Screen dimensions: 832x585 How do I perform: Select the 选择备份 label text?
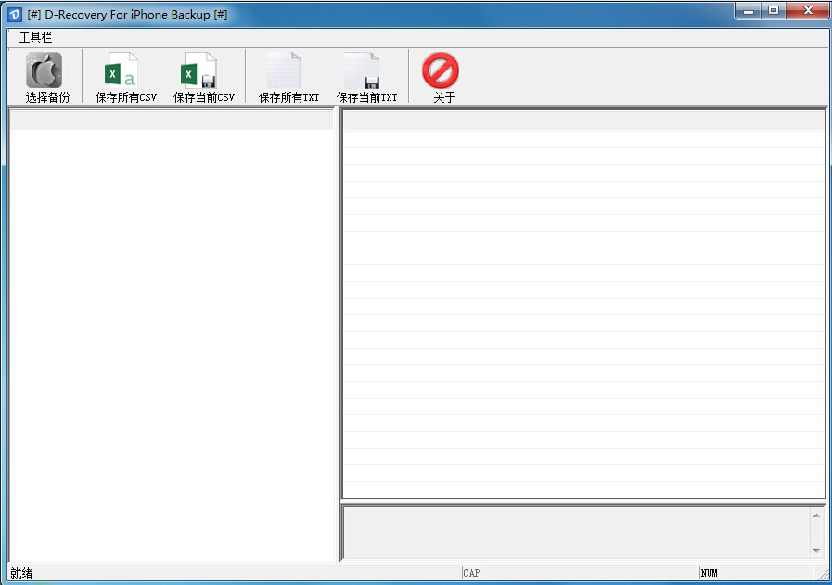click(47, 97)
